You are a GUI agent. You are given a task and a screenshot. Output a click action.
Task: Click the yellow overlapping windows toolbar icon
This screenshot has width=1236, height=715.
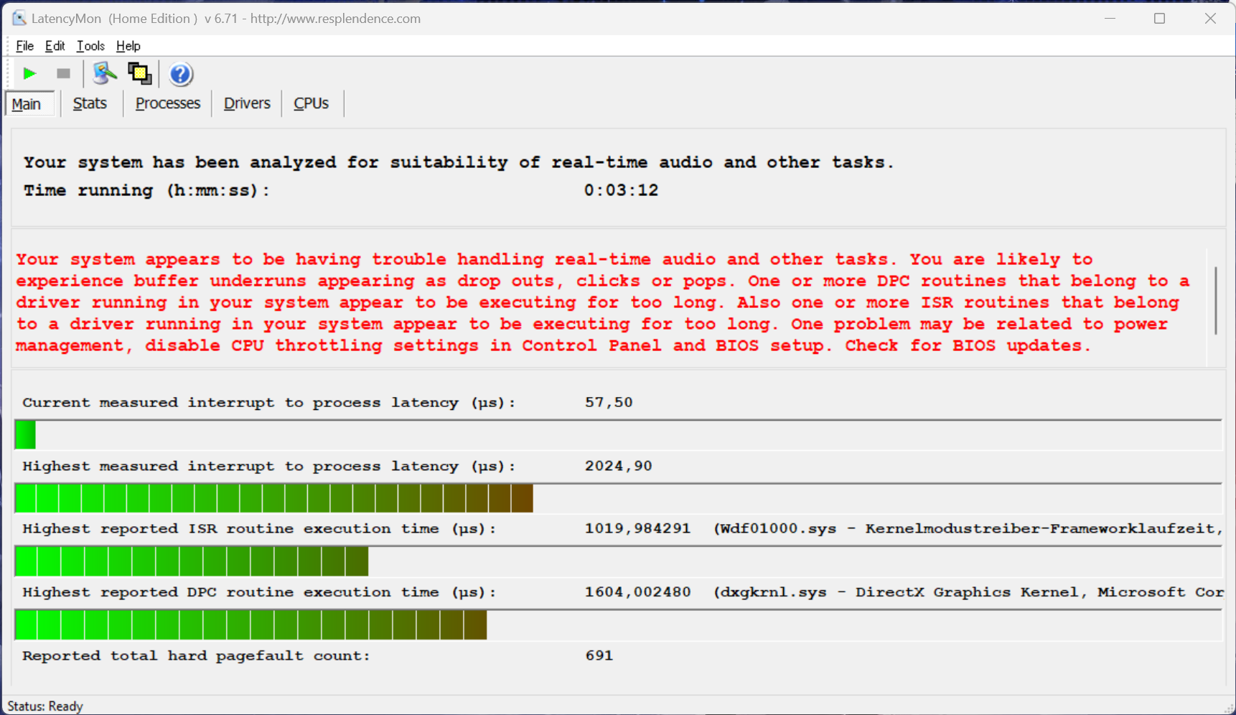pos(139,73)
